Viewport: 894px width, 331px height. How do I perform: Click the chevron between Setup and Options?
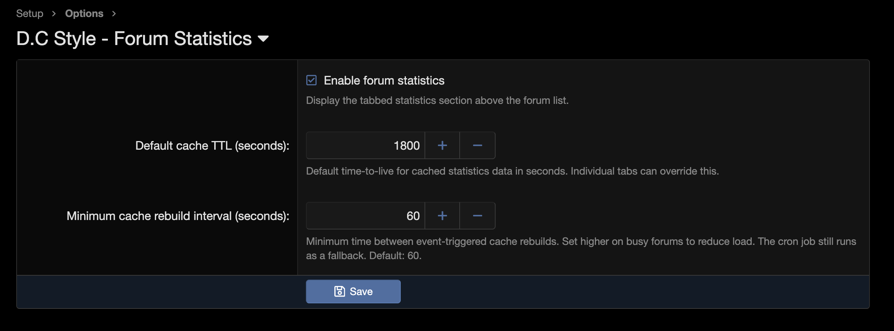click(54, 13)
